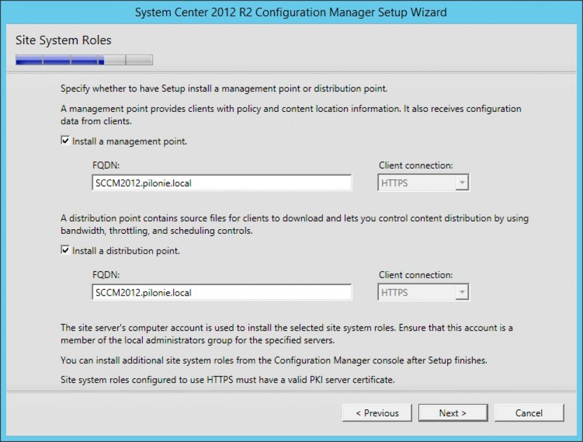Continue with the Next button
This screenshot has height=442, width=583.
pyautogui.click(x=453, y=413)
